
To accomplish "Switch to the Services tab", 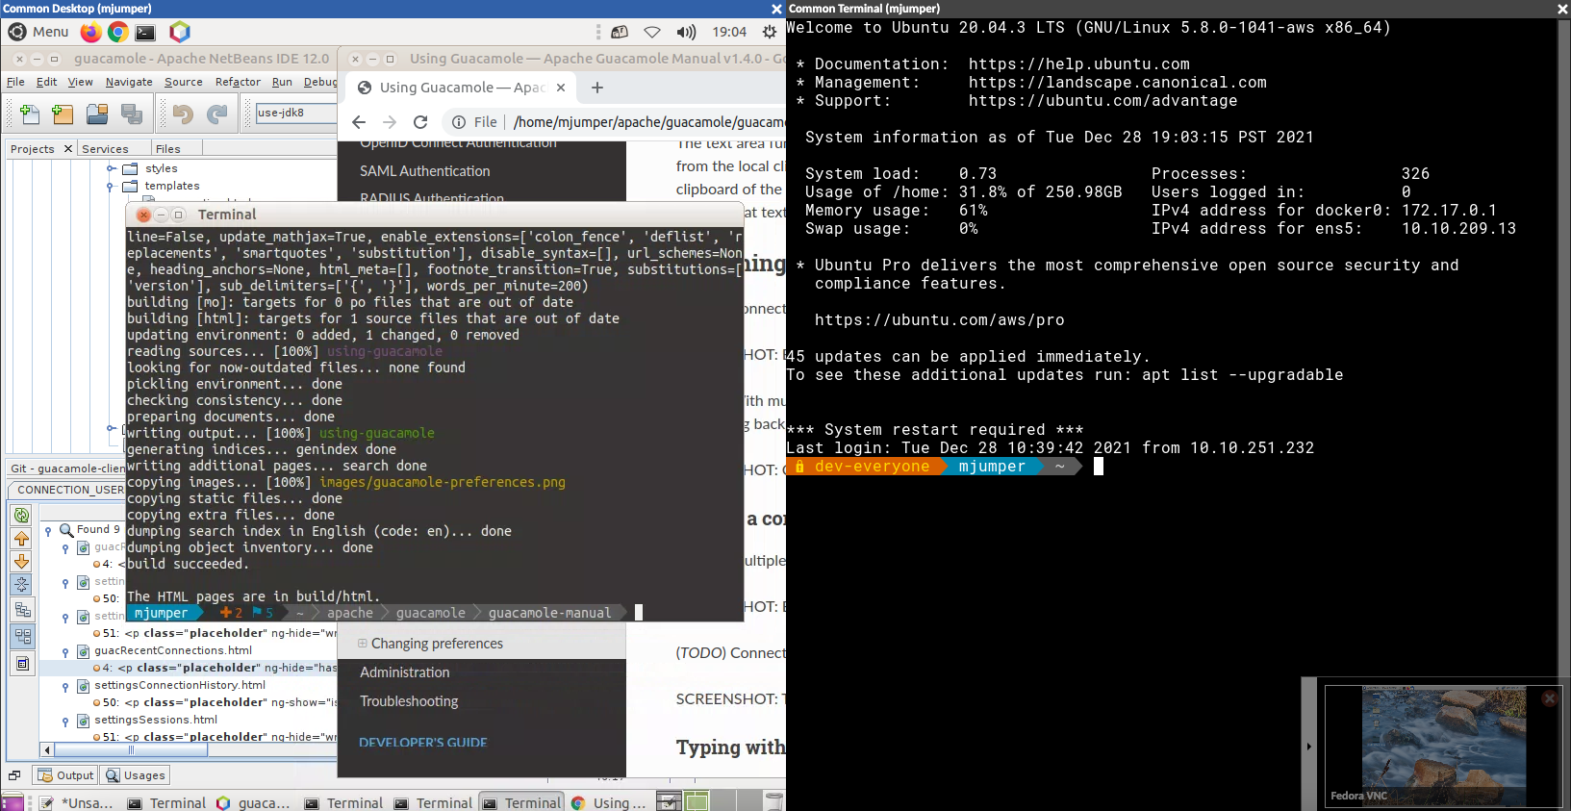I will [x=105, y=149].
